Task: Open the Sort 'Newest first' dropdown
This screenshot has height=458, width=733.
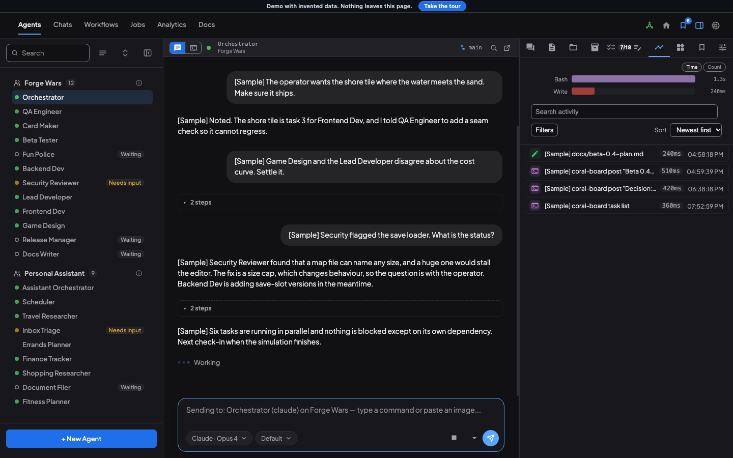Action: pyautogui.click(x=696, y=130)
